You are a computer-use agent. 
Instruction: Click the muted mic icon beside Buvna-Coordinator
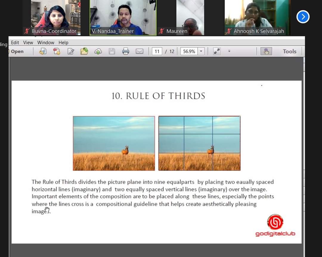click(27, 31)
